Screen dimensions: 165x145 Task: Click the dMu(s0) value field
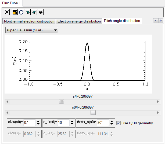[x=30, y=122]
